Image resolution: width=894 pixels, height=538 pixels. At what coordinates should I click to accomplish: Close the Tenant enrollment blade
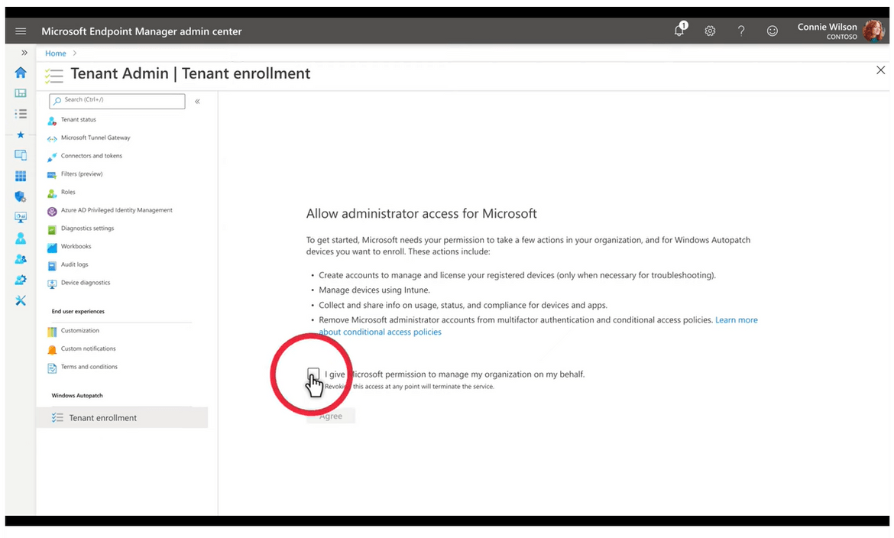click(x=880, y=70)
